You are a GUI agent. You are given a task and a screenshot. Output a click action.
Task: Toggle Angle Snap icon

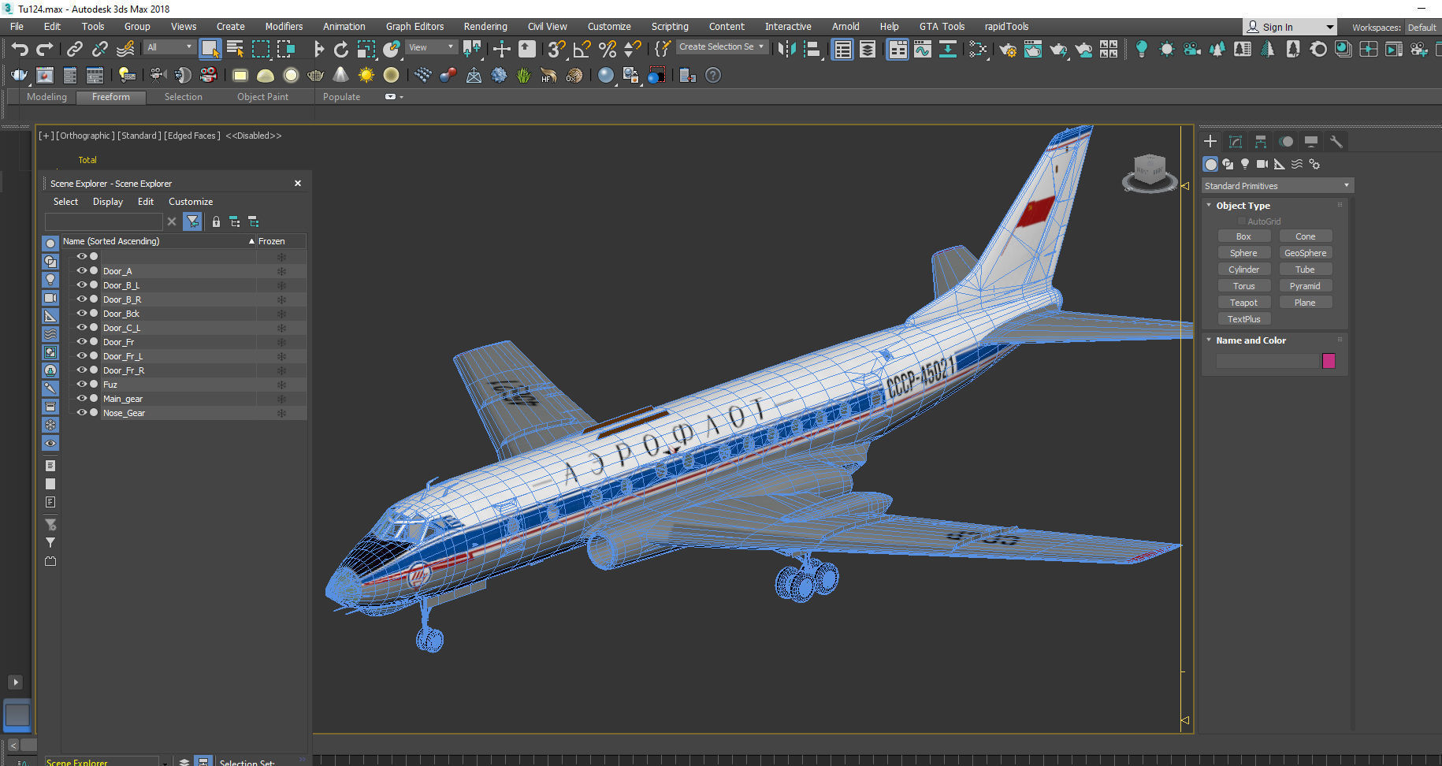point(582,49)
